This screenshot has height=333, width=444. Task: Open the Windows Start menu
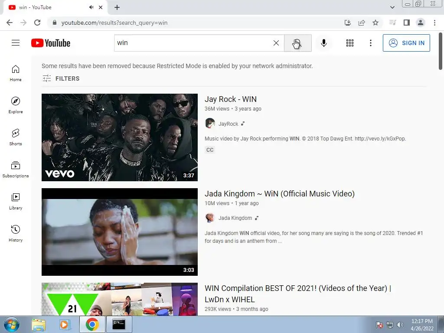11,324
